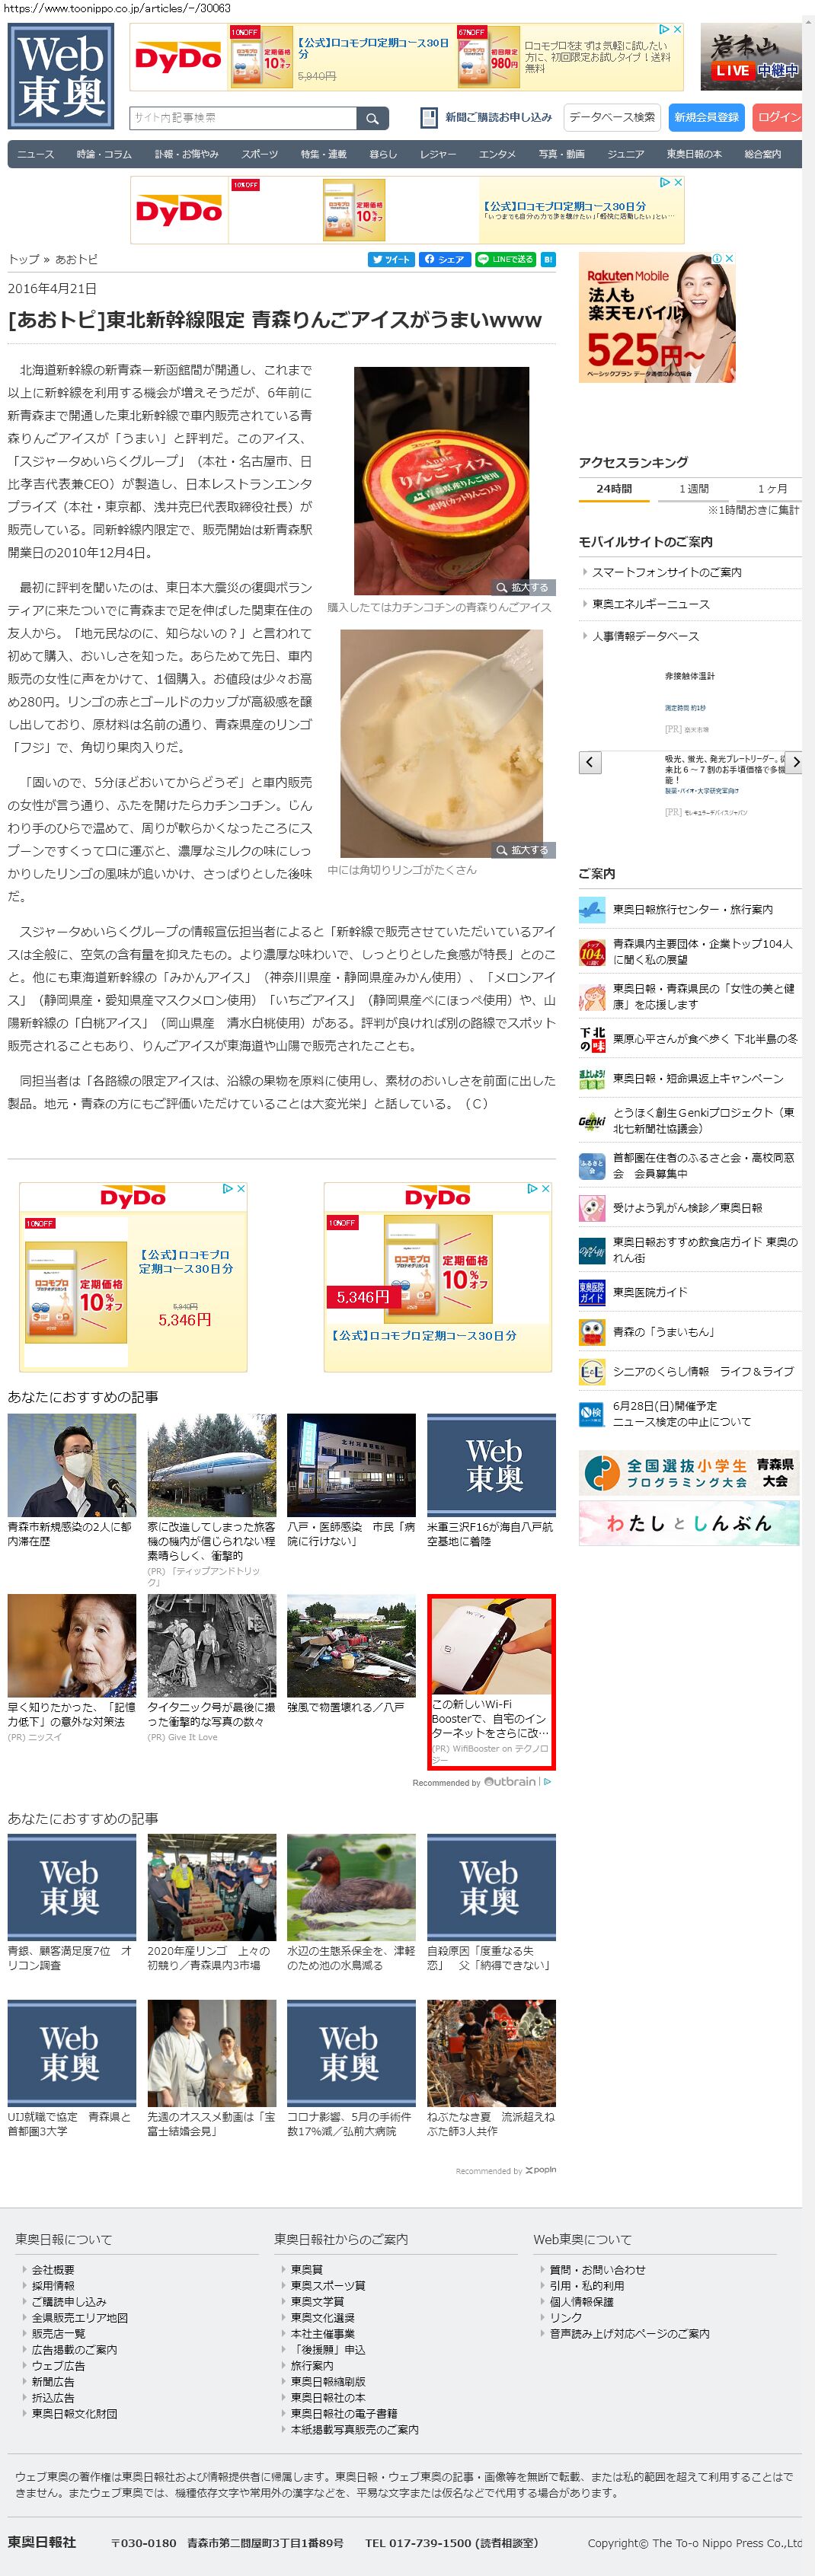Open the スポーツ menu
Viewport: 815px width, 2576px height.
pos(259,154)
